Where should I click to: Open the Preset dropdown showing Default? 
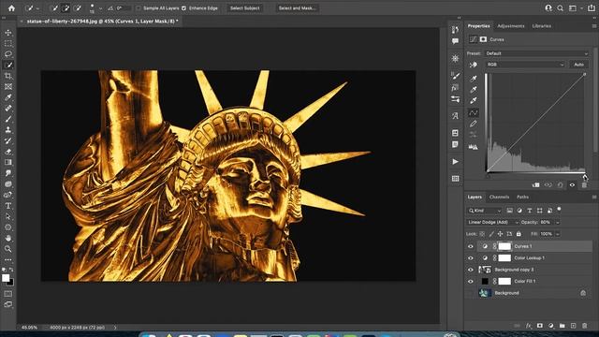pos(536,53)
